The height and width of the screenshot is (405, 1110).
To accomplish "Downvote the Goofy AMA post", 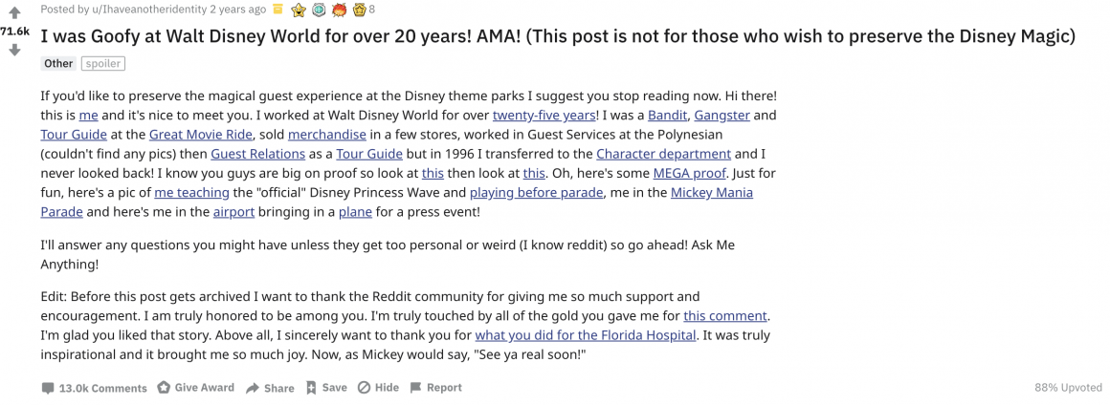I will pos(14,51).
